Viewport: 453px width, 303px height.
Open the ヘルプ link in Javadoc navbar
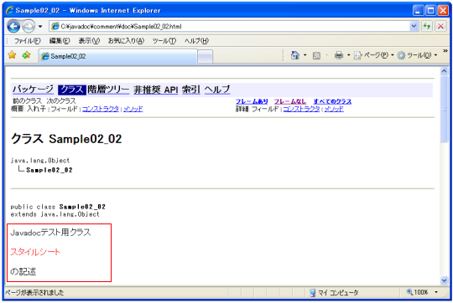coord(217,90)
